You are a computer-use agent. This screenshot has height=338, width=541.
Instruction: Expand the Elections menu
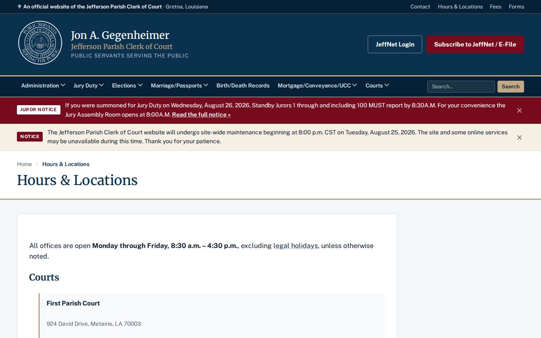[127, 85]
